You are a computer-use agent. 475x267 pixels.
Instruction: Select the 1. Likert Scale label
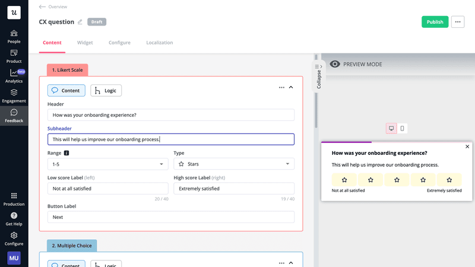point(67,70)
